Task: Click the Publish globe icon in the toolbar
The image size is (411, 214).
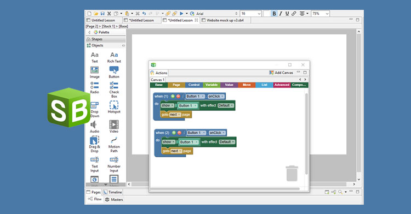Action: [192, 14]
